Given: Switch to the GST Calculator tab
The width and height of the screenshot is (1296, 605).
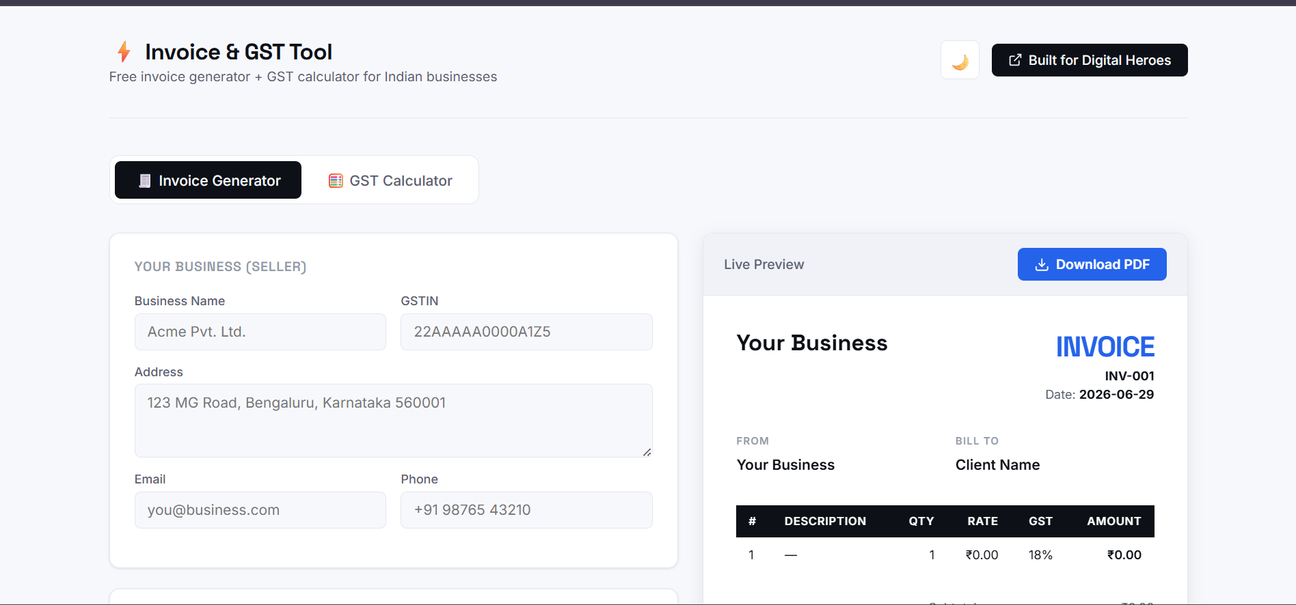Looking at the screenshot, I should click(390, 180).
